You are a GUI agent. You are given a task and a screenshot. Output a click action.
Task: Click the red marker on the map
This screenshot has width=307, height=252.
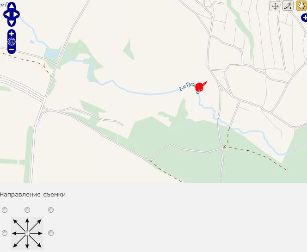[x=200, y=87]
